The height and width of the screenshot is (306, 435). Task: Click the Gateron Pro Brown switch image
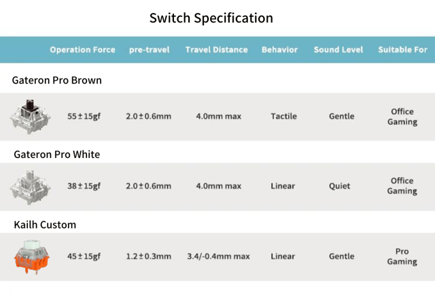coord(29,116)
